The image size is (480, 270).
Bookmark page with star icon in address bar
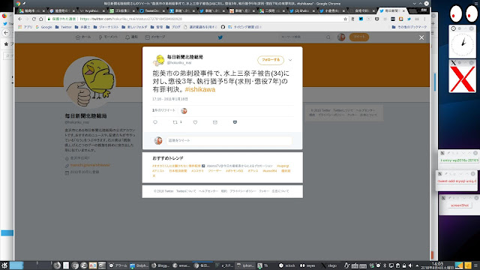[x=345, y=19]
